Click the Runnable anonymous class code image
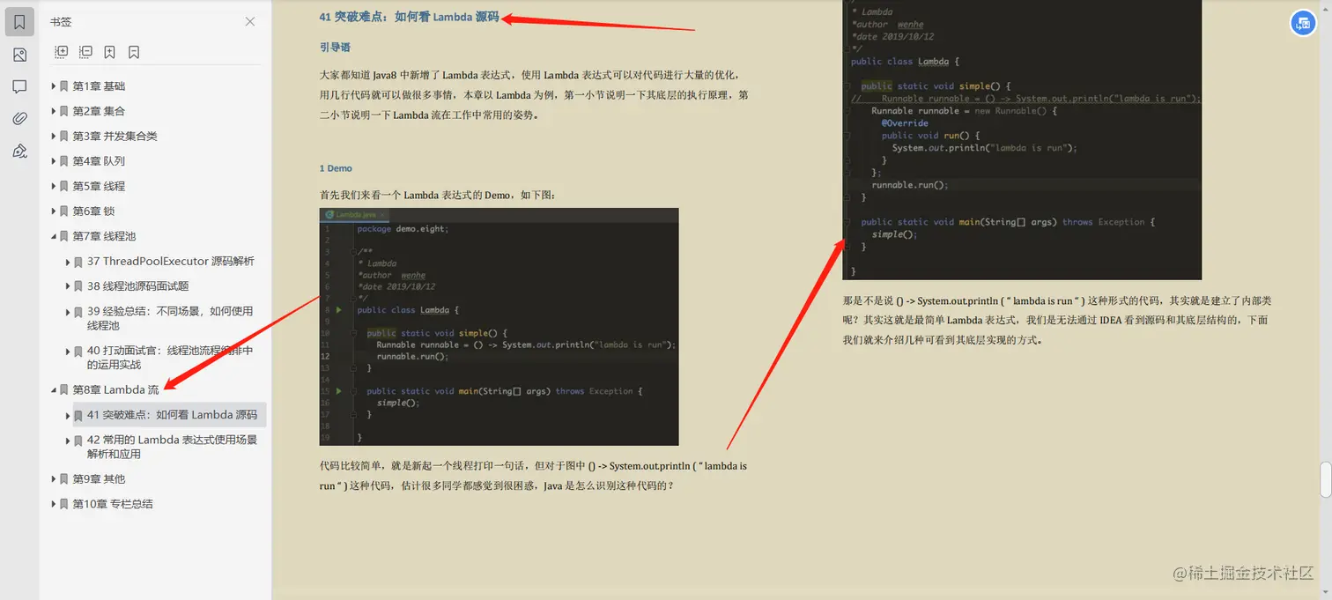The width and height of the screenshot is (1332, 600). [1022, 140]
